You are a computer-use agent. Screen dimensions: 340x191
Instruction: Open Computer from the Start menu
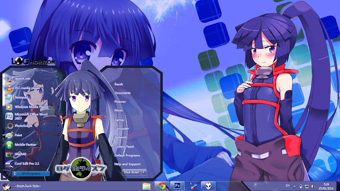tap(122, 128)
